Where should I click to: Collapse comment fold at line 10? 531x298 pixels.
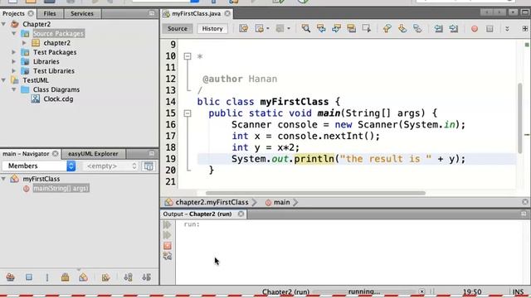[188, 56]
